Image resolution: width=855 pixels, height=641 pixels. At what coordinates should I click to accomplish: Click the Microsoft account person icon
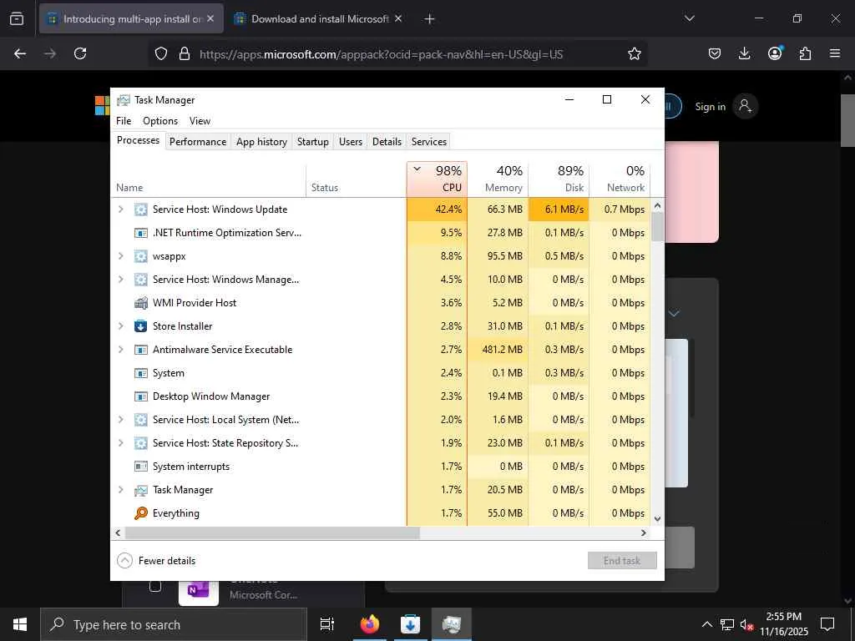pos(746,106)
